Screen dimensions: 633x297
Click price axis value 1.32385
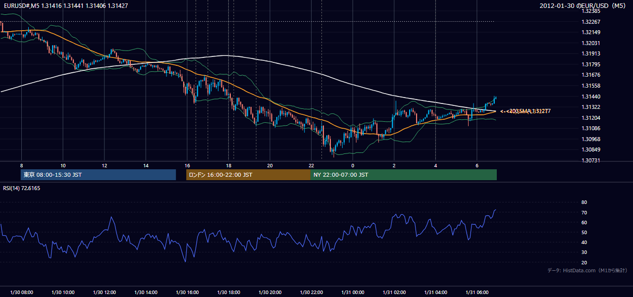[591, 11]
